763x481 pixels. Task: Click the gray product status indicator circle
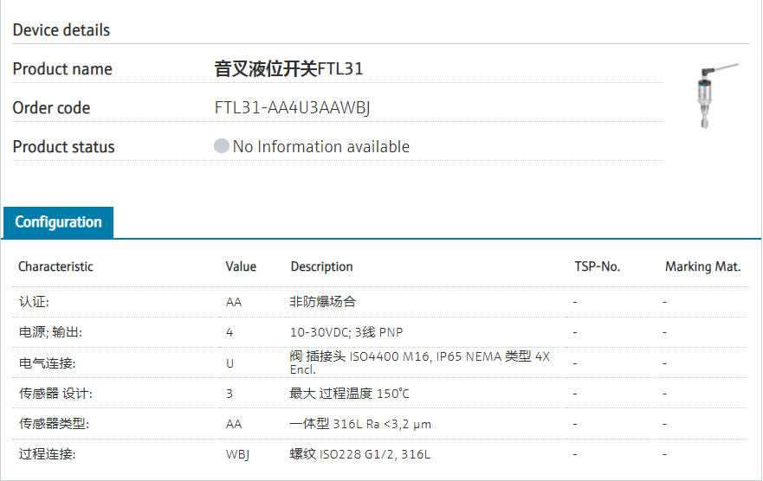point(222,146)
